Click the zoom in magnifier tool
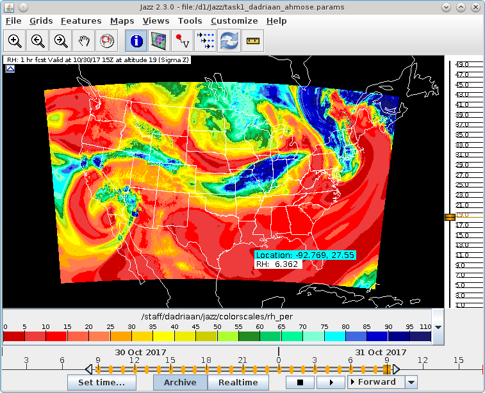The height and width of the screenshot is (393, 485). (15, 42)
